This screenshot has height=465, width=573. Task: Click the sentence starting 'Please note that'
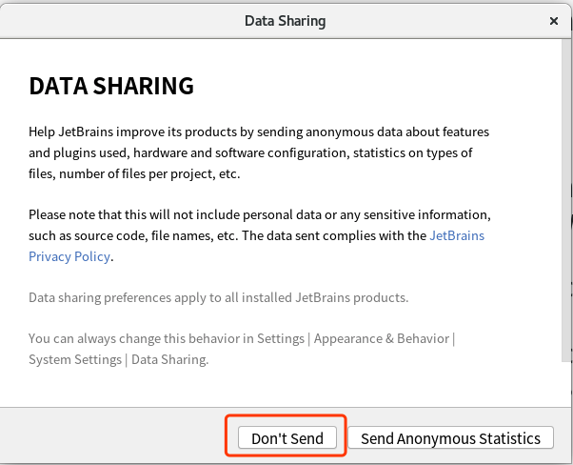coord(260,235)
